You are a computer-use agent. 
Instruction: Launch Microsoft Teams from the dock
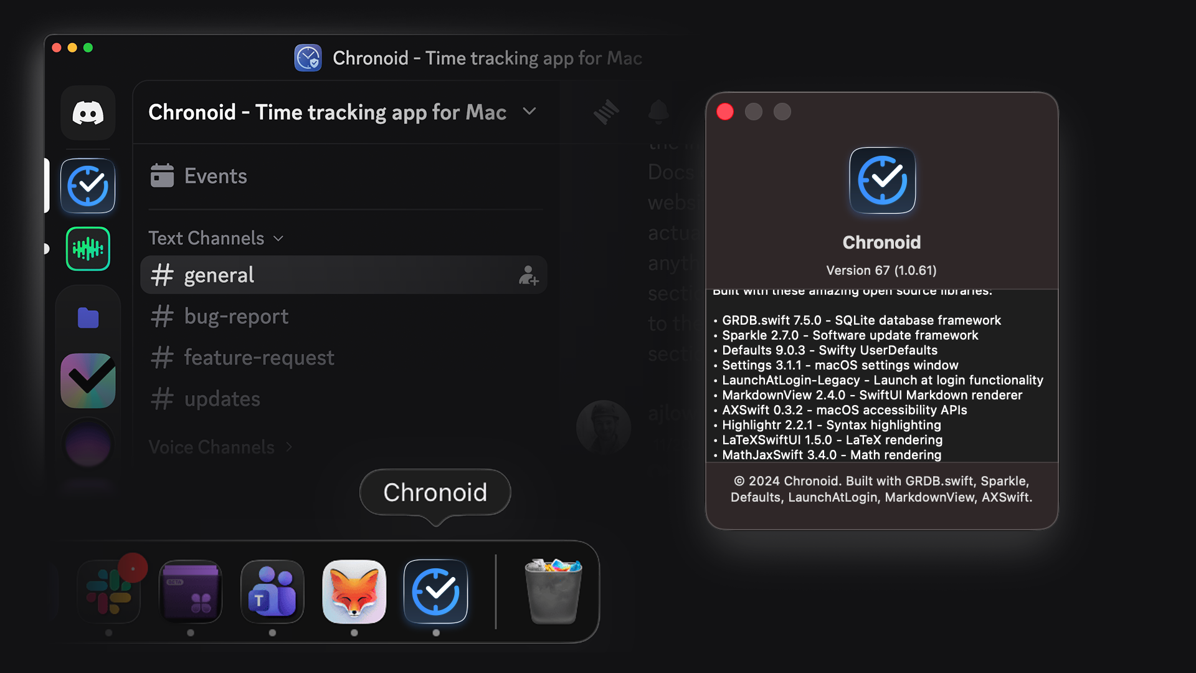(x=272, y=591)
